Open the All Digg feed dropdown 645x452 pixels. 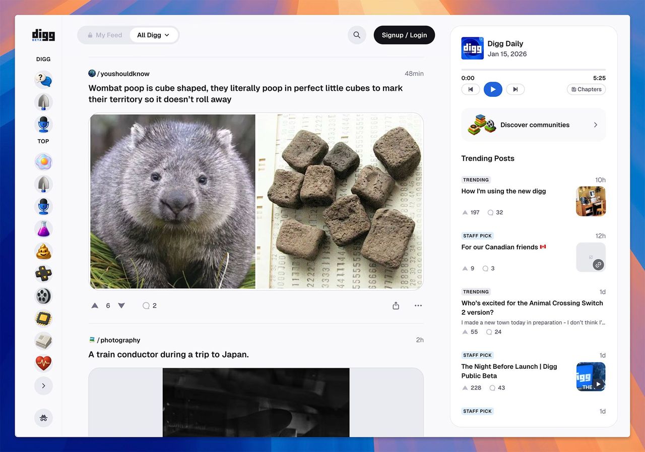pos(154,35)
